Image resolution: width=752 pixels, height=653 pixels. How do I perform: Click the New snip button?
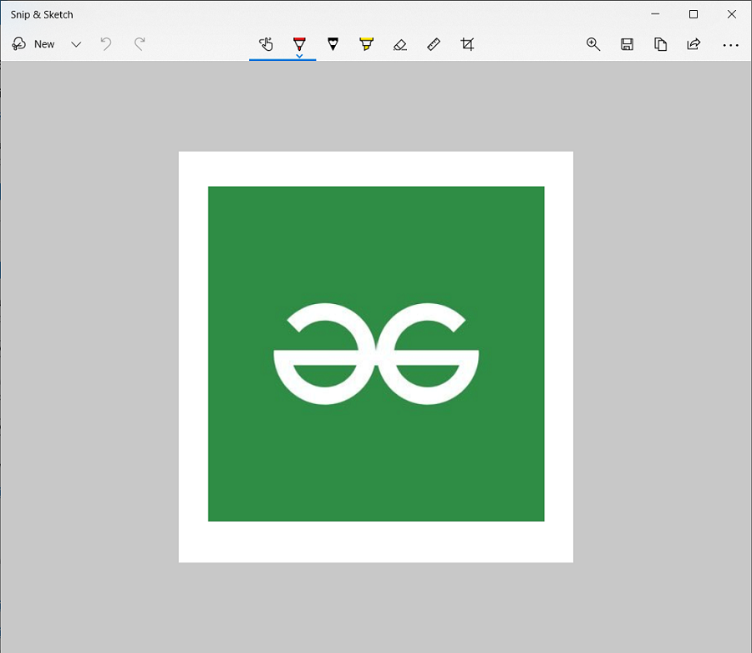coord(33,44)
